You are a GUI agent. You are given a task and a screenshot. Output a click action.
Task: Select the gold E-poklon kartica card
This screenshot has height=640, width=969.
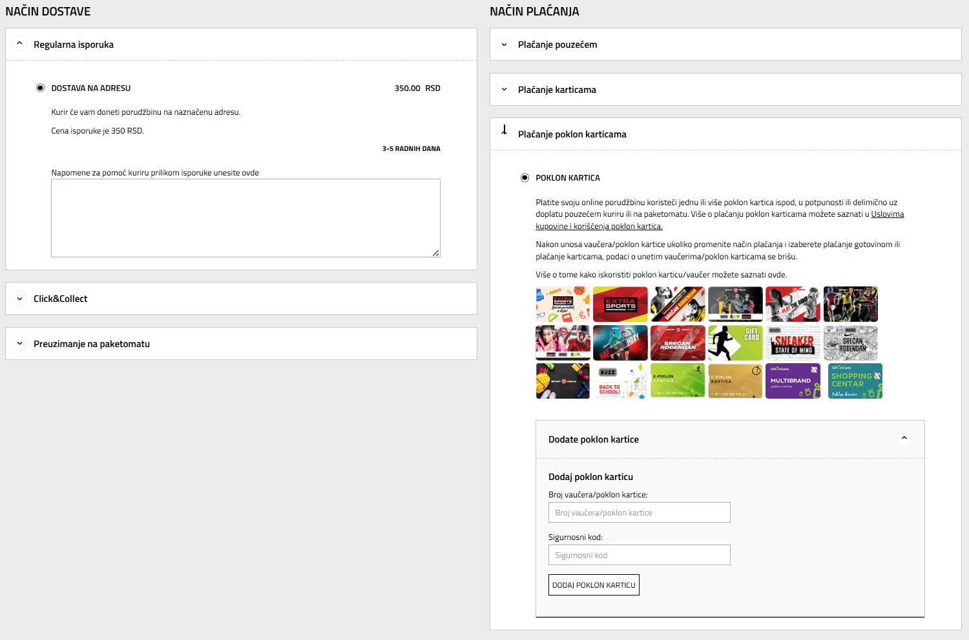tap(735, 381)
